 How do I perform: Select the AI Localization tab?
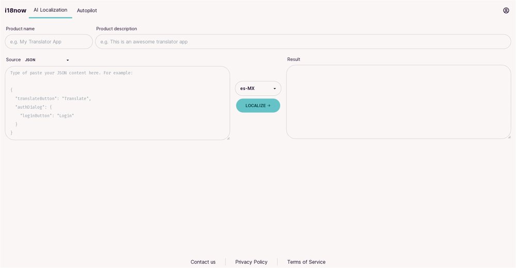[50, 10]
